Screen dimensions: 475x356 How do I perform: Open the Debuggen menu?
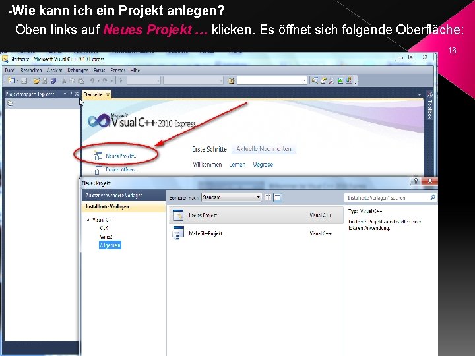(78, 70)
